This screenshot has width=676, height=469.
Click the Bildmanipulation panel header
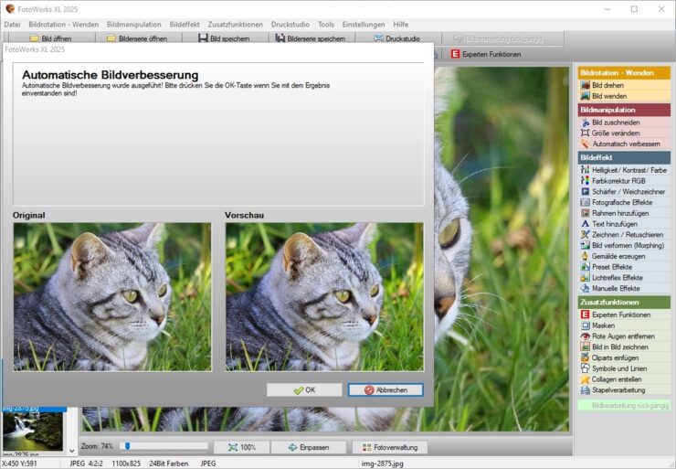point(624,110)
